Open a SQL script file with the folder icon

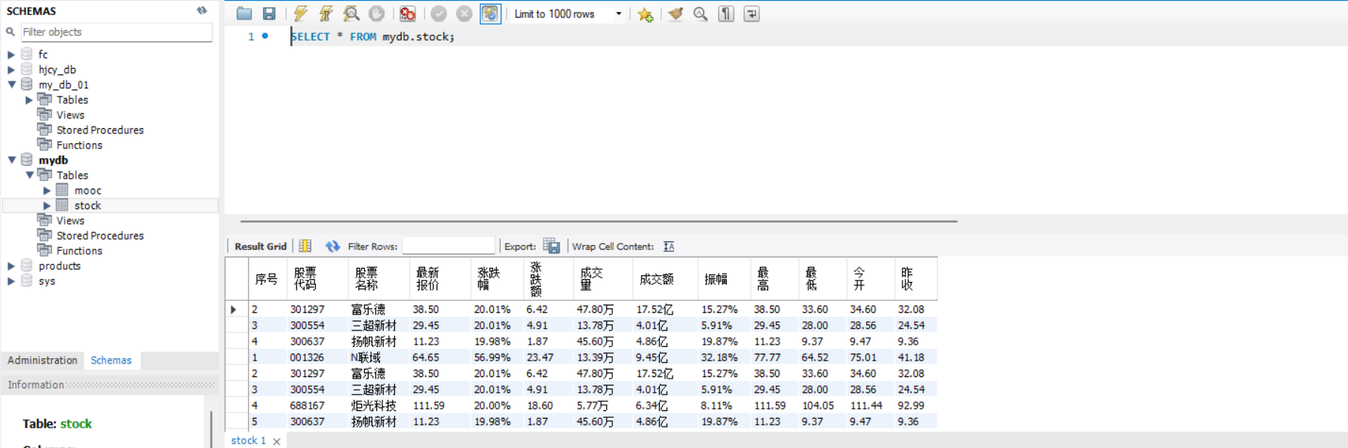click(x=244, y=14)
